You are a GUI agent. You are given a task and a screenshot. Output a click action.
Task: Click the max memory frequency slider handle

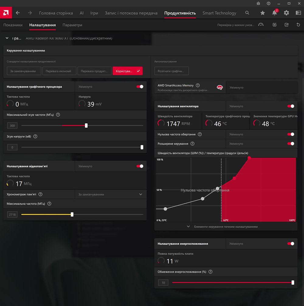[72, 215]
